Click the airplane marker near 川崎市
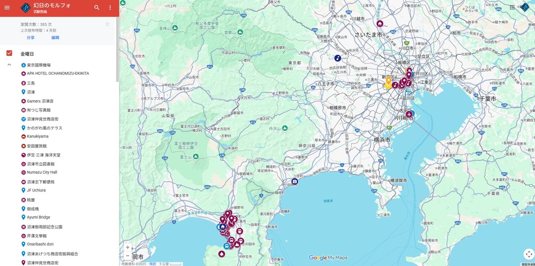Image resolution: width=535 pixels, height=266 pixels. coord(409,114)
